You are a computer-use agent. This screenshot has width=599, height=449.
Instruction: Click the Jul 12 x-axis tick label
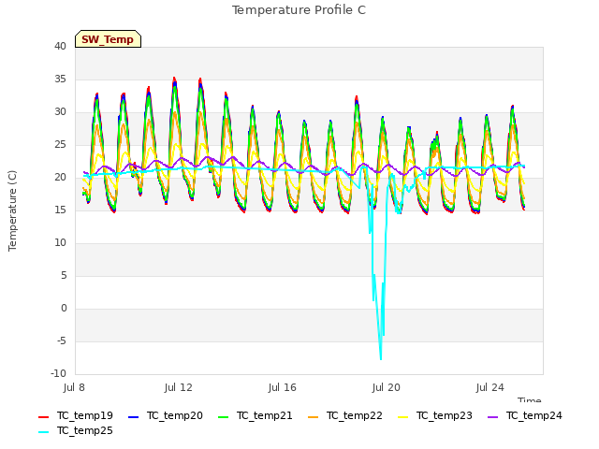[178, 388]
